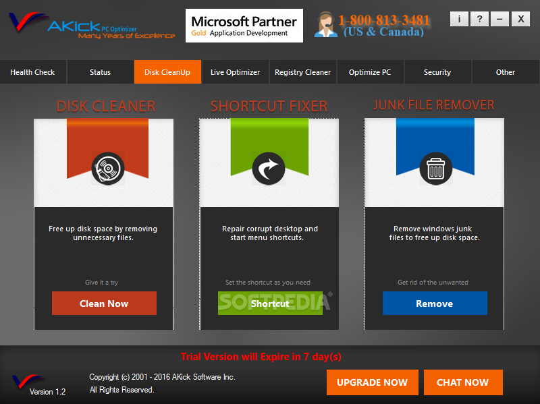Click the 'Give it a try' text
Viewport: 540px width, 404px height.
click(x=102, y=283)
